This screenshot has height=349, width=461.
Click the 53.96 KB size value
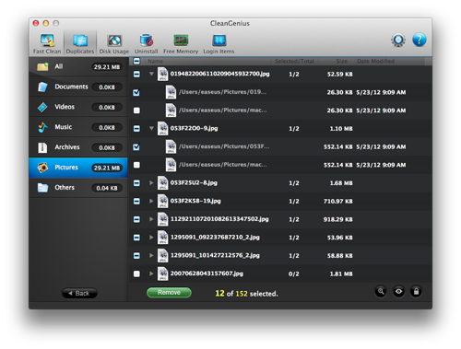tap(340, 238)
